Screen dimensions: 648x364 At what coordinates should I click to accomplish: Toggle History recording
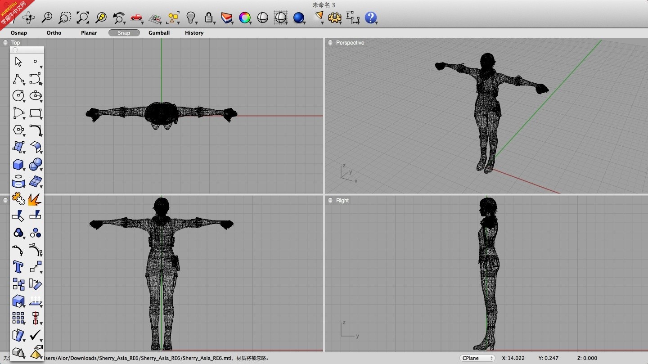pos(194,33)
